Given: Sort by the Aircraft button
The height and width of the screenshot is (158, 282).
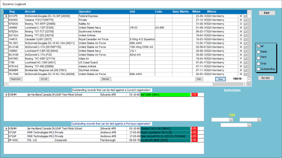Looking at the screenshot, I should click(x=44, y=79).
